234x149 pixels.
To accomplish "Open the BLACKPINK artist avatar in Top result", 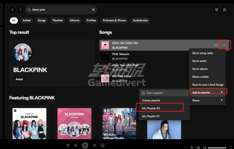I will 23,52.
